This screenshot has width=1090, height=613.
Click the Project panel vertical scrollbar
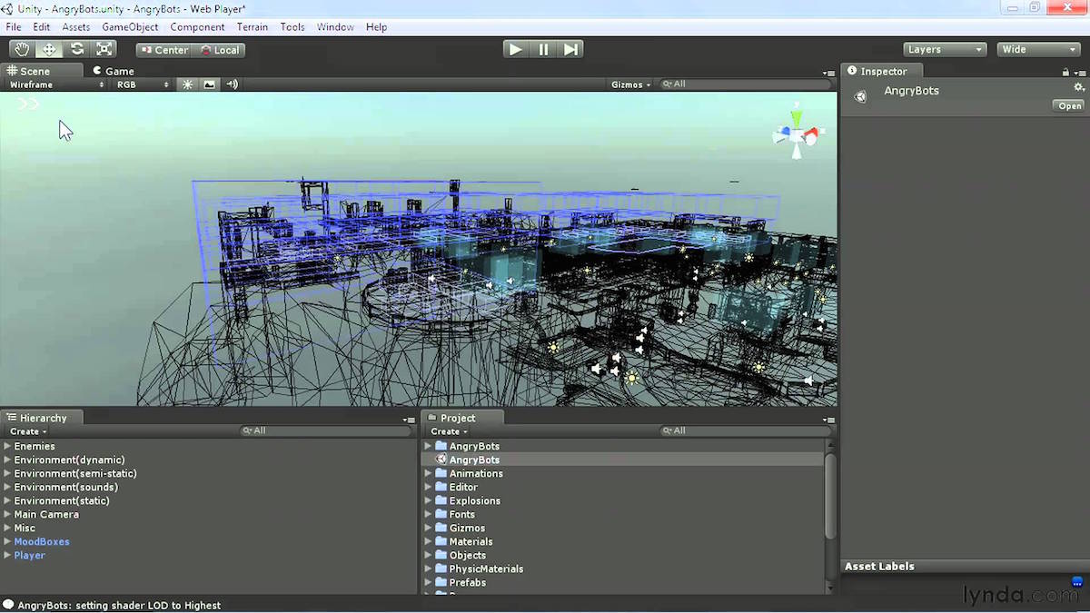click(830, 495)
